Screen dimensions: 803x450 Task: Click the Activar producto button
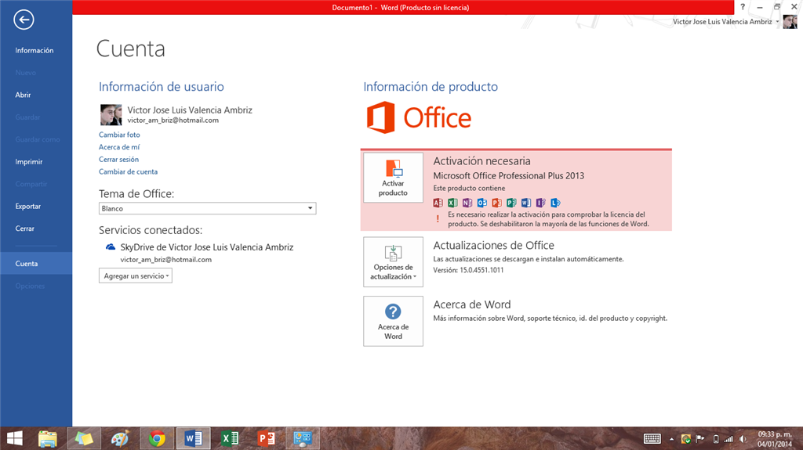point(394,178)
